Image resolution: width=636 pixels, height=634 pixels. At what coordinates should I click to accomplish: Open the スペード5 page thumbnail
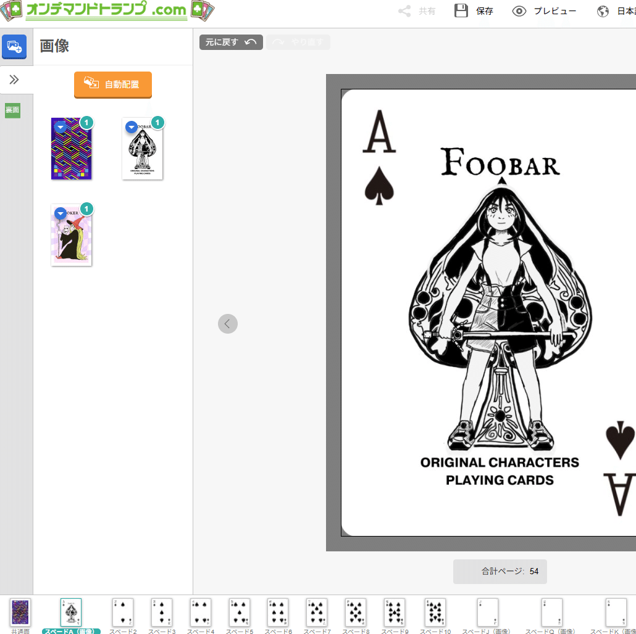pyautogui.click(x=240, y=612)
